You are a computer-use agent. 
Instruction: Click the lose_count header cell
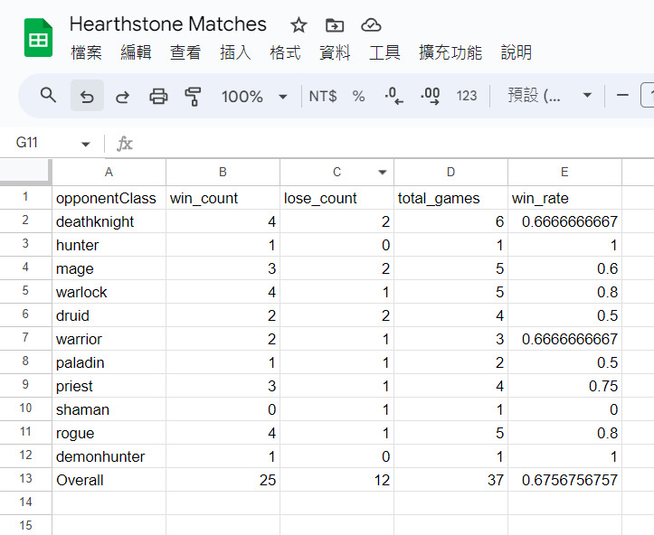click(336, 198)
